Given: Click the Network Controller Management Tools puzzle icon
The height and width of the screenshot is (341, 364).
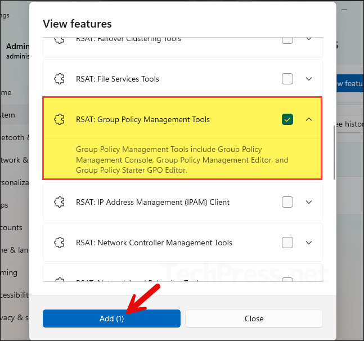Looking at the screenshot, I should pyautogui.click(x=59, y=243).
